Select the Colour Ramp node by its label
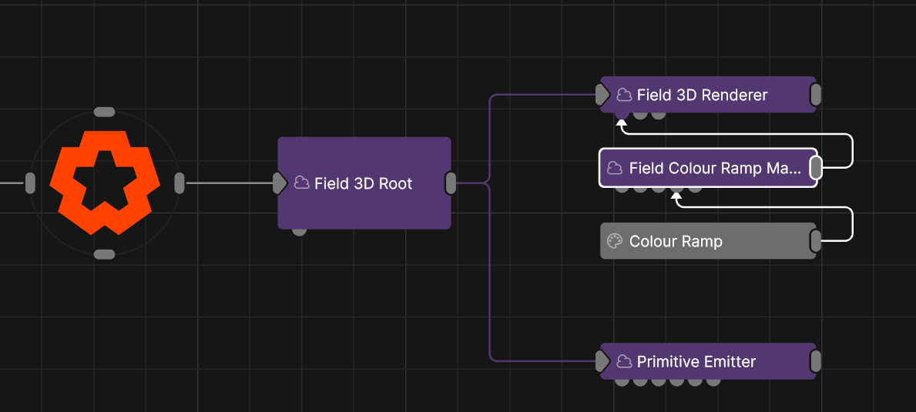The height and width of the screenshot is (412, 916). (676, 241)
